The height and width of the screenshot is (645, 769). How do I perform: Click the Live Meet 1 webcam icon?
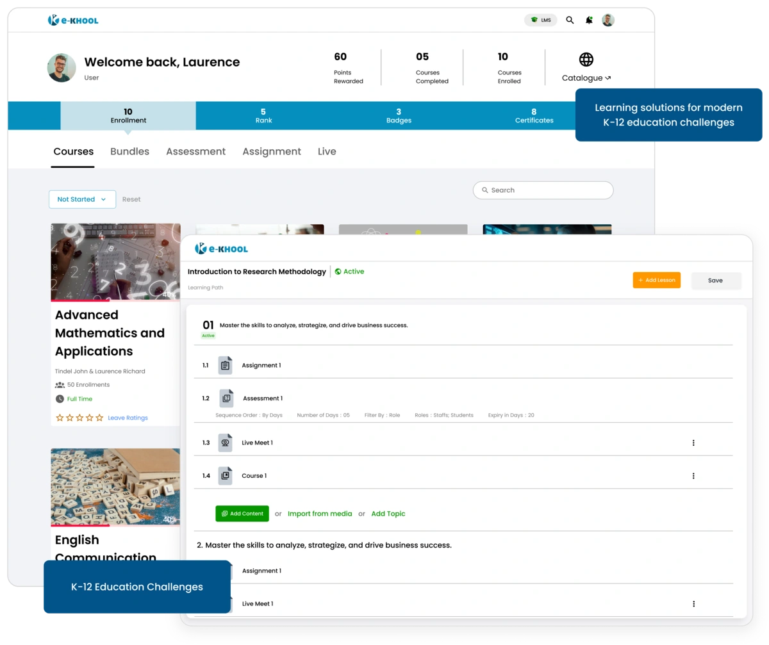click(x=225, y=443)
